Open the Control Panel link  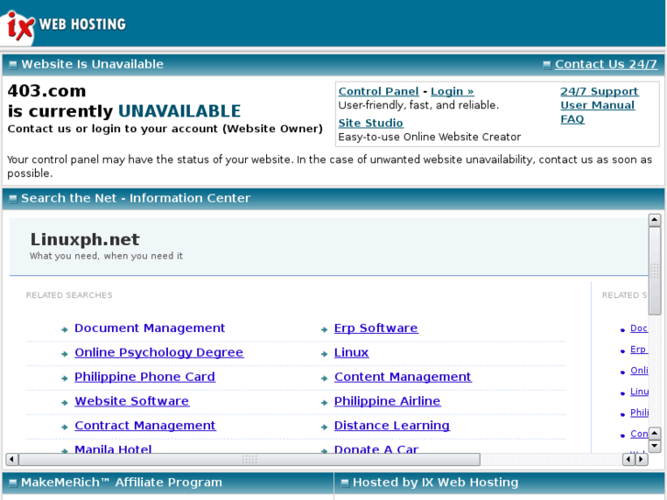379,92
